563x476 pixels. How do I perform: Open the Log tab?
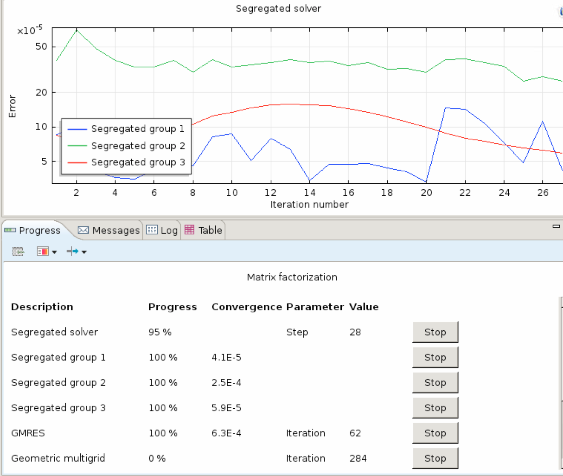click(x=162, y=230)
